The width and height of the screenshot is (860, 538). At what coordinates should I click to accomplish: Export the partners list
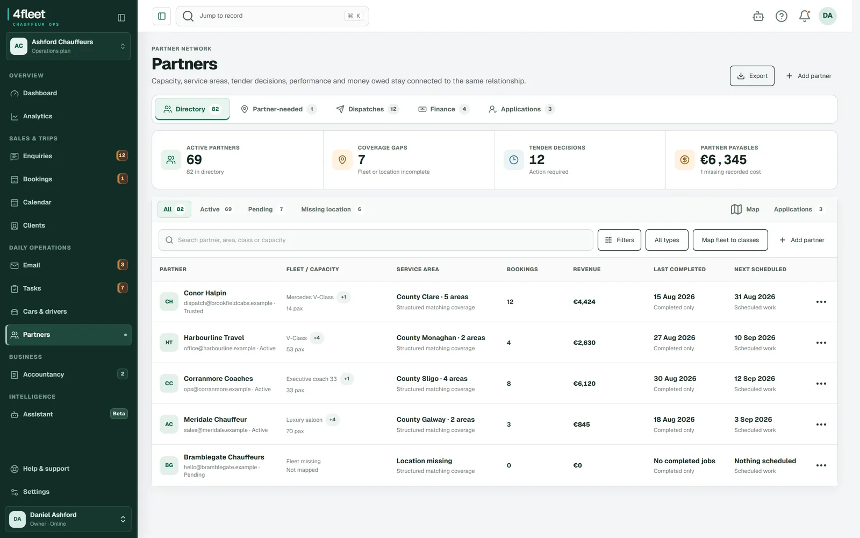point(752,76)
